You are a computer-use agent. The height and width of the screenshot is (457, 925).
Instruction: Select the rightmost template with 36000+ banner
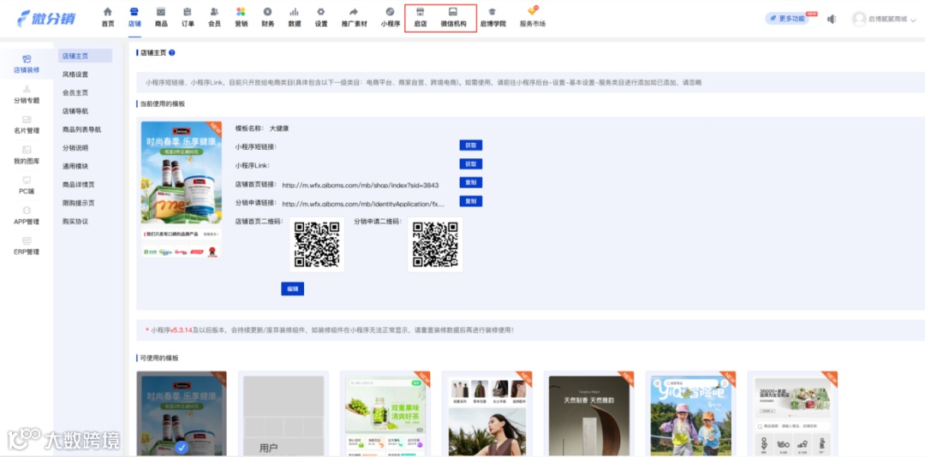click(x=793, y=414)
